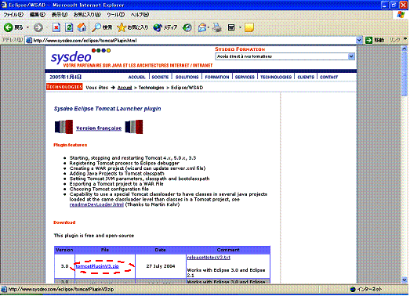Viewport: 410px width, 296px height.
Task: Click the Windows flag logo
Action: pyautogui.click(x=401, y=15)
